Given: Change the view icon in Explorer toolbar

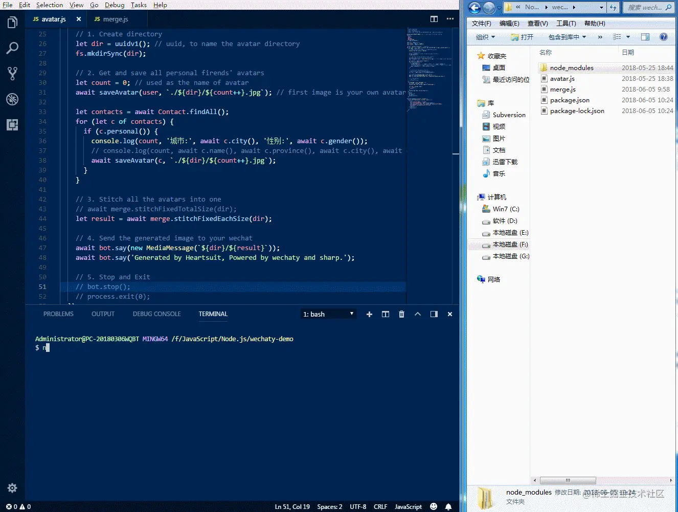Looking at the screenshot, I should [x=617, y=37].
